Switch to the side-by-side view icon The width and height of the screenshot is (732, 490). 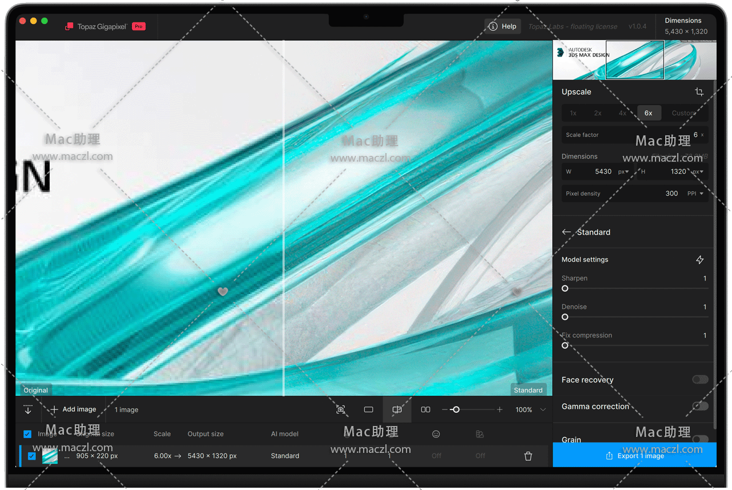click(x=425, y=409)
